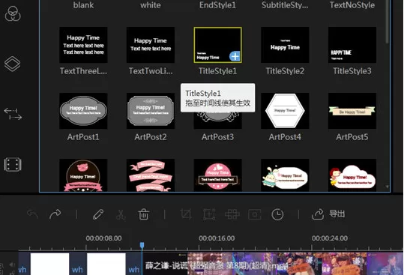This screenshot has height=275, width=404.
Task: Click the 00:00:24.00 timeline ruler mark
Action: 330,238
